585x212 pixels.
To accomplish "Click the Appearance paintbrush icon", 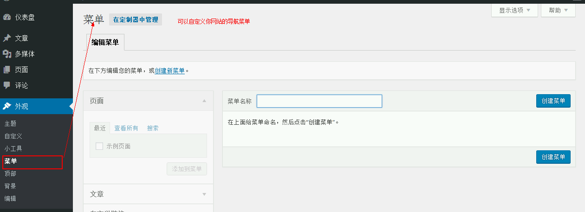I will [x=7, y=106].
